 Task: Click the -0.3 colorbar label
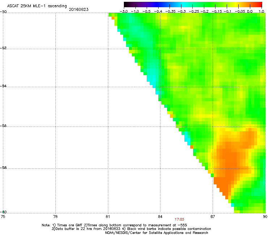tap(181, 12)
